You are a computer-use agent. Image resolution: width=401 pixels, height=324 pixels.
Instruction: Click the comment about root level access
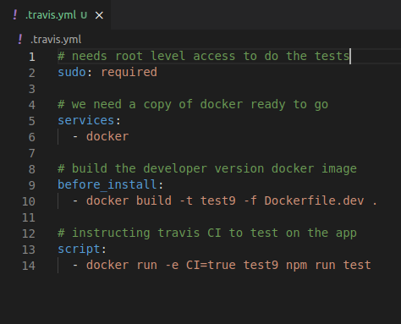[x=204, y=57]
